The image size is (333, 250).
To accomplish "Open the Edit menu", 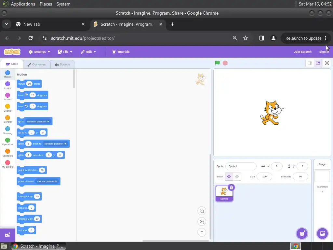I will [x=88, y=52].
